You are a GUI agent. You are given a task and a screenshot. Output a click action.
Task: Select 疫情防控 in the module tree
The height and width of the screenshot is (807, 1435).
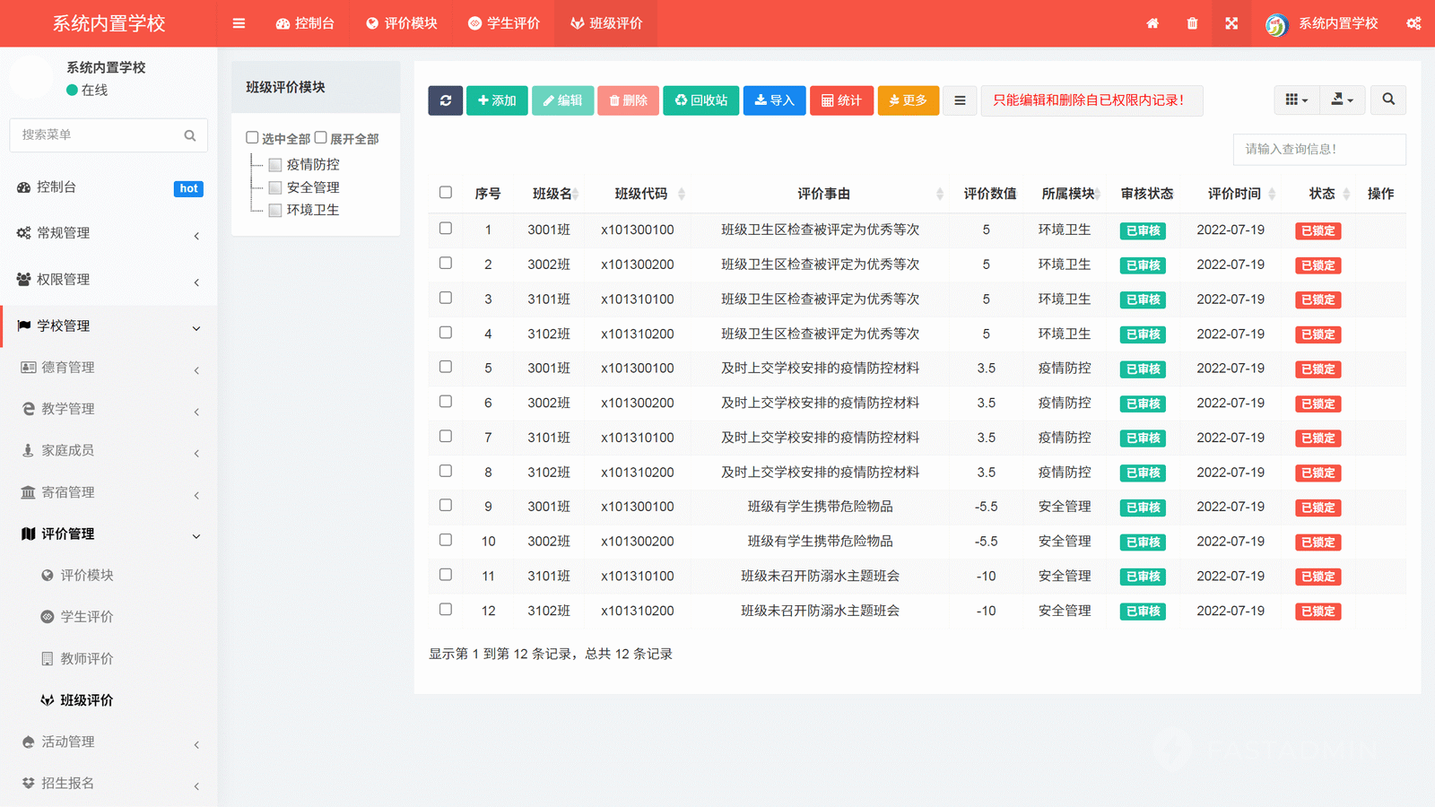coord(313,164)
